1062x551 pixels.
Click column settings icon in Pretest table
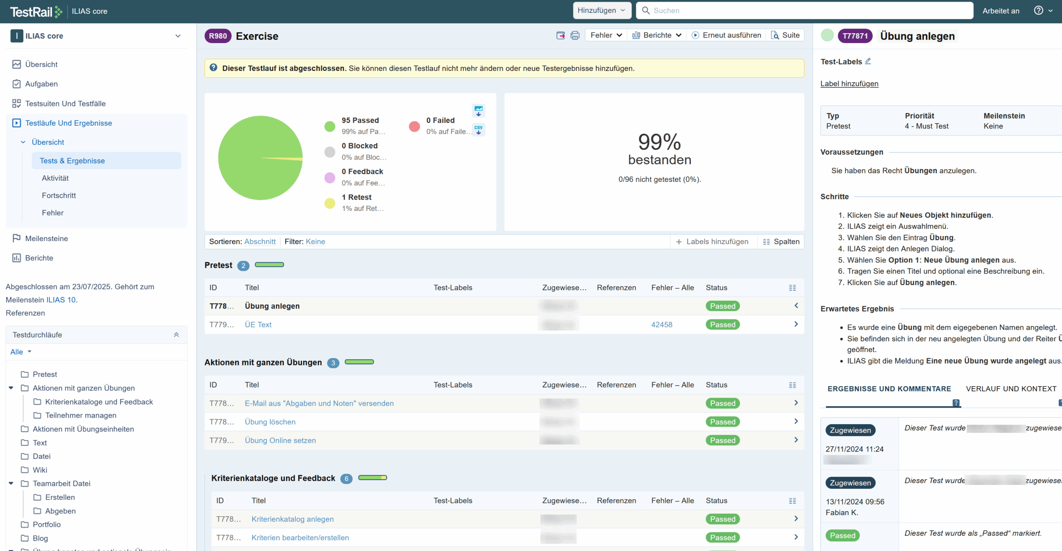click(x=792, y=288)
